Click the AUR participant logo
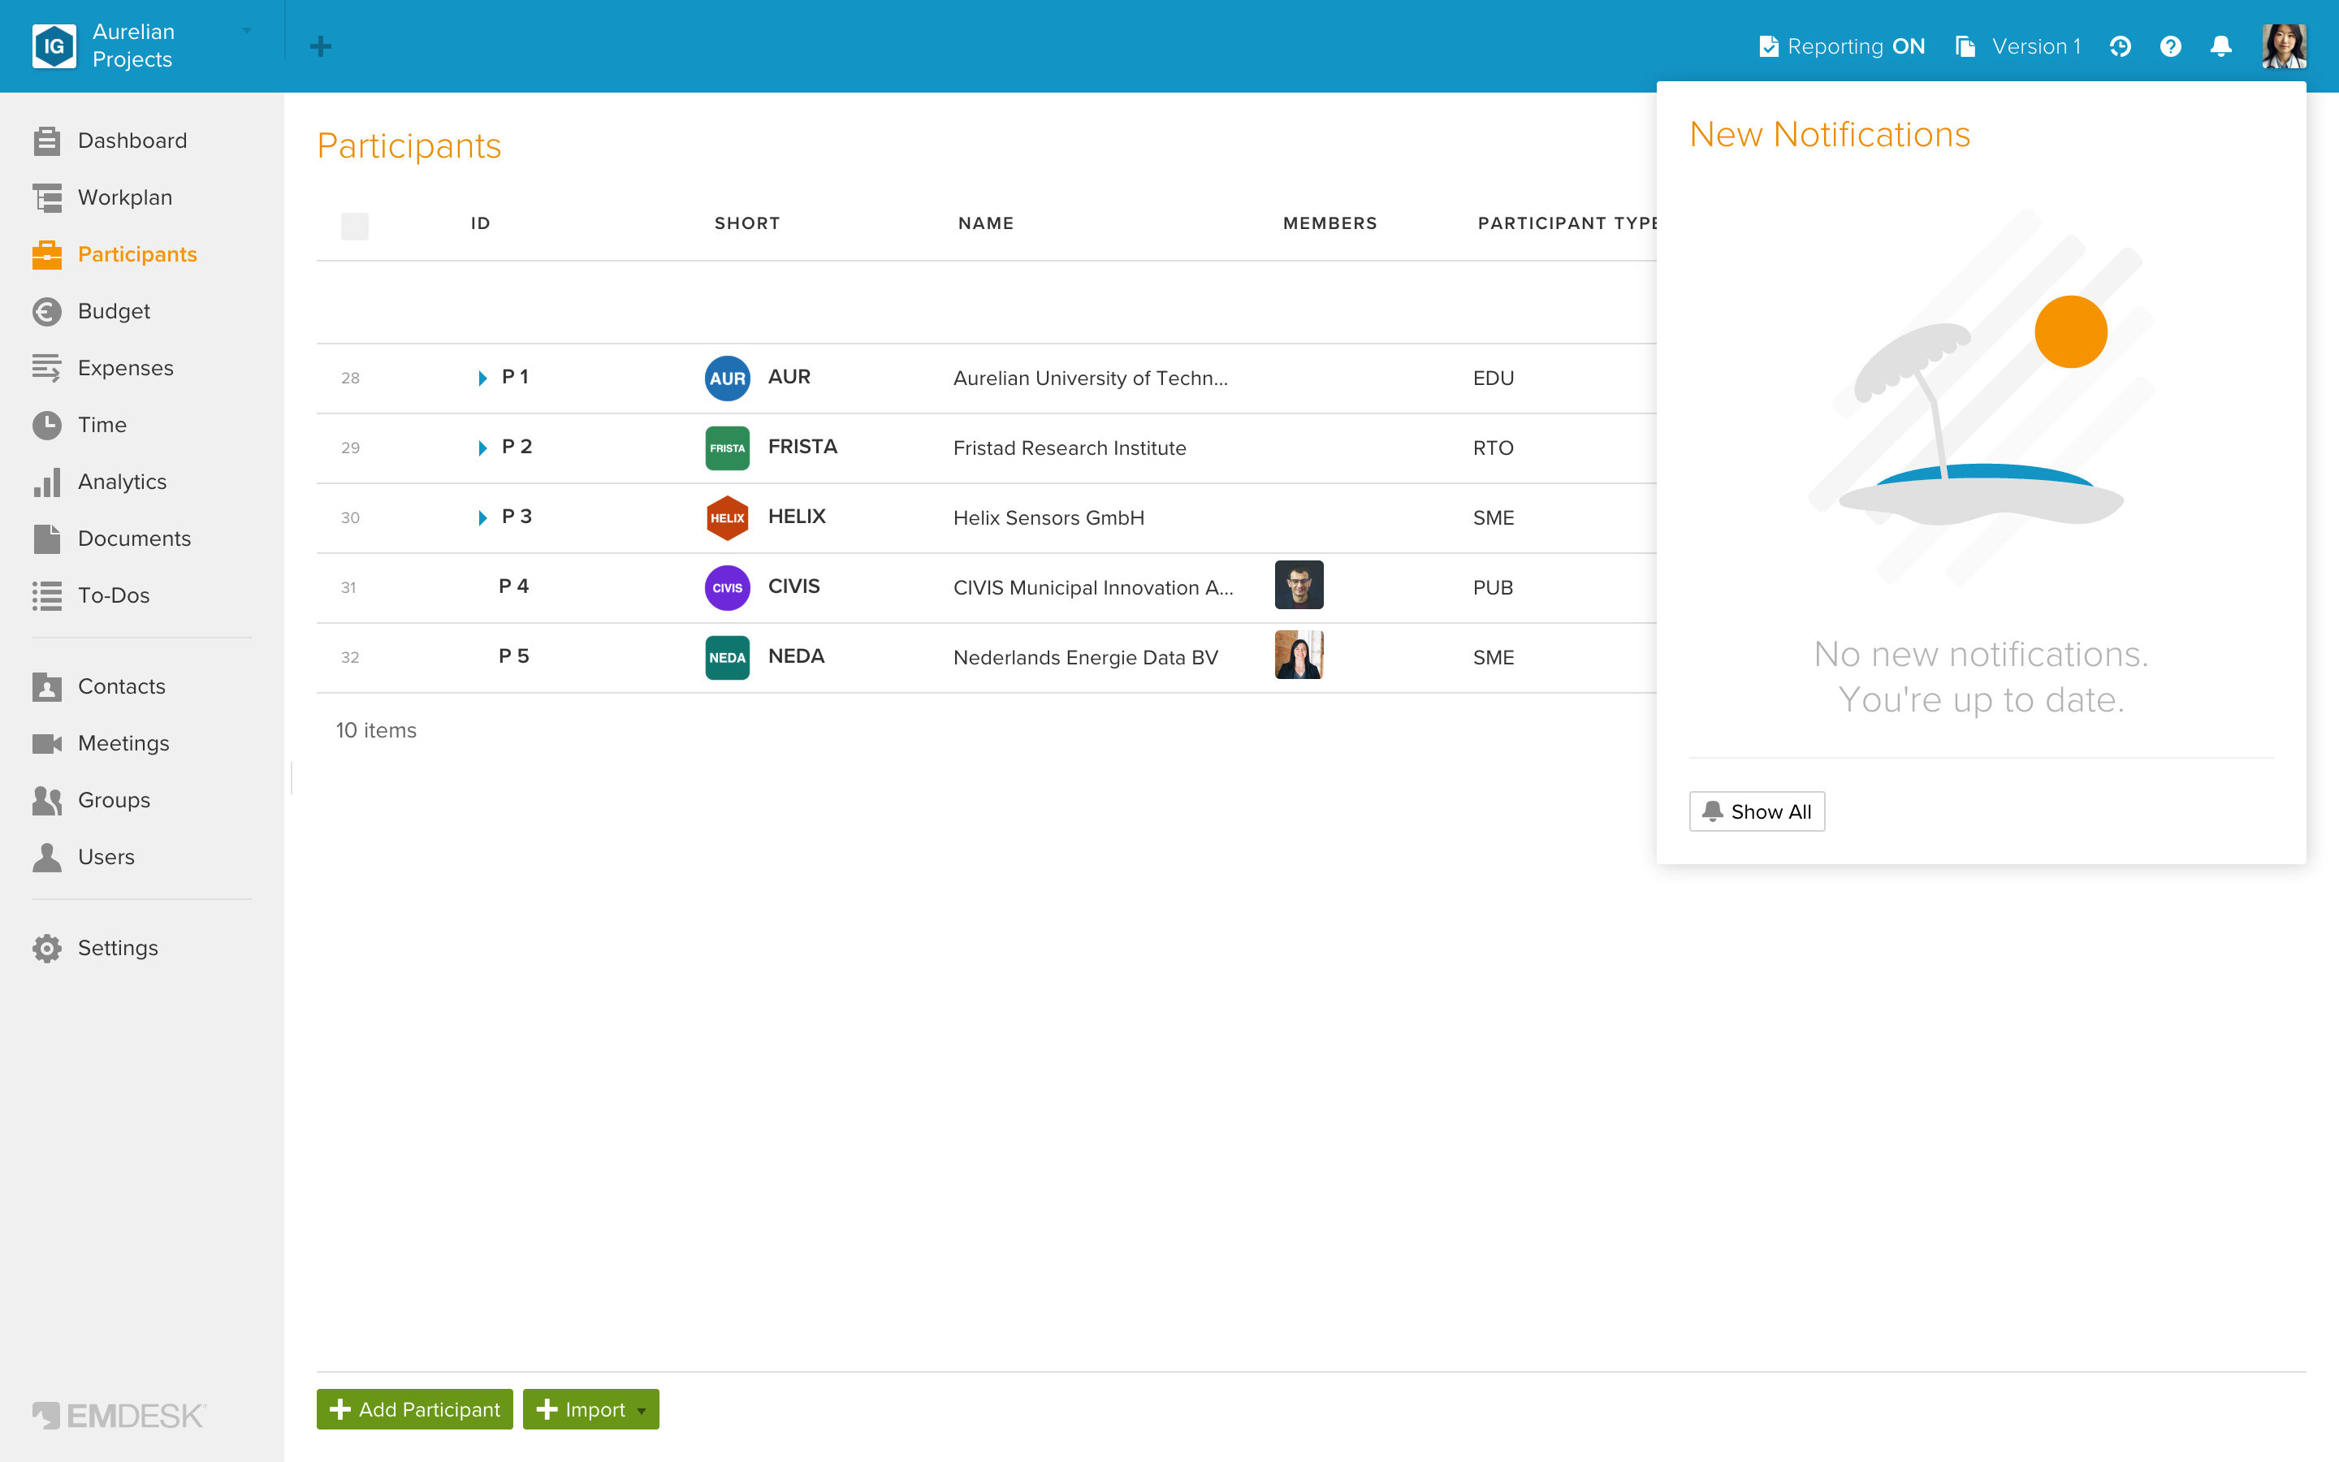The width and height of the screenshot is (2339, 1462). tap(727, 378)
